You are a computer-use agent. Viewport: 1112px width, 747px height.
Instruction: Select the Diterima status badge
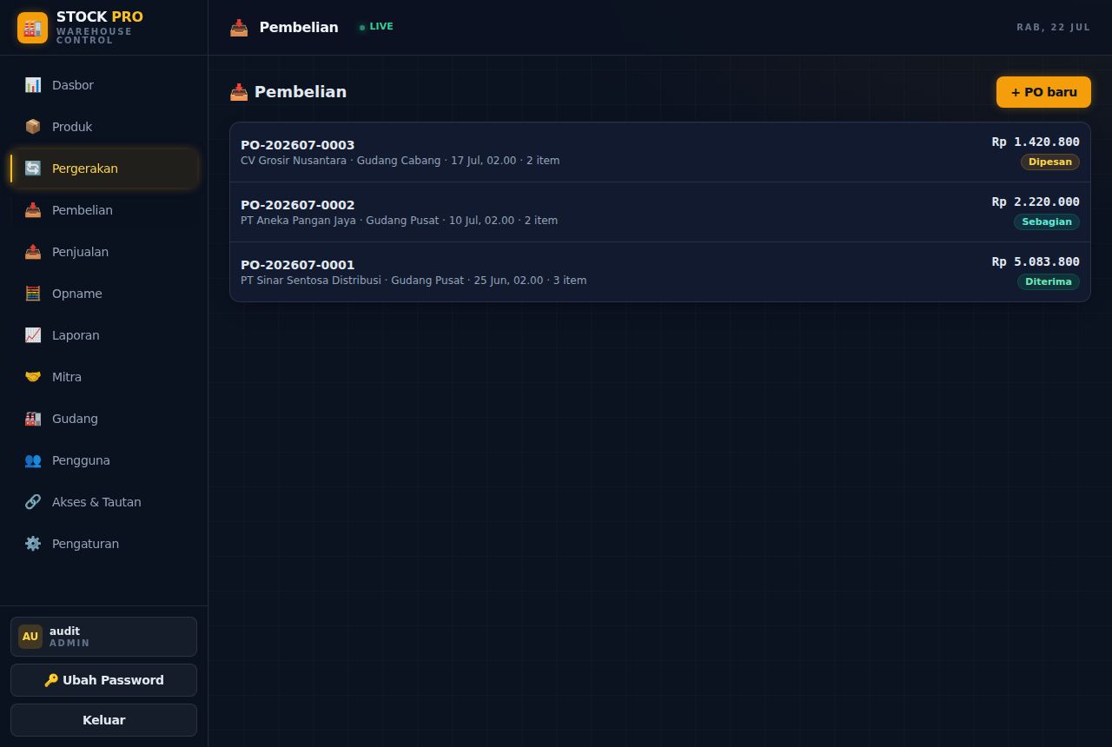[x=1048, y=281]
